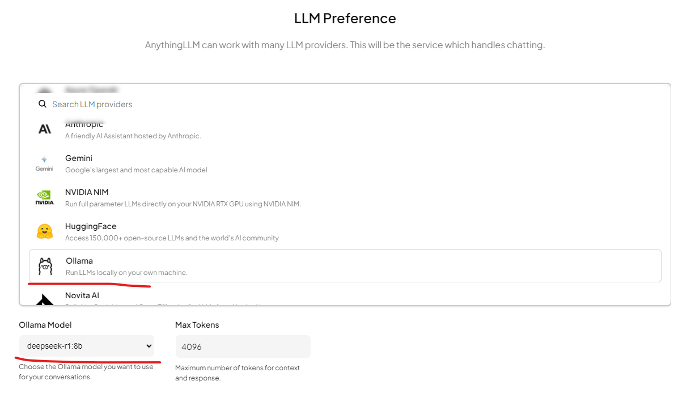Open the Ollama Model dropdown
674x402 pixels.
pyautogui.click(x=86, y=346)
